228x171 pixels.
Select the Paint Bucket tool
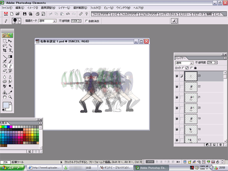(4, 66)
